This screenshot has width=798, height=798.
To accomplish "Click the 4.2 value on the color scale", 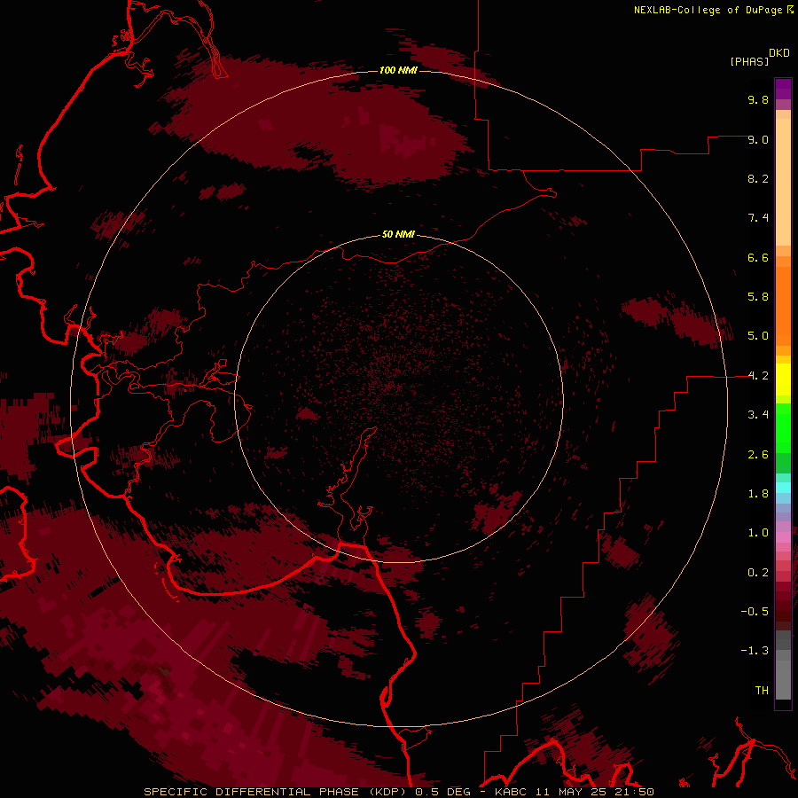I will pyautogui.click(x=758, y=376).
